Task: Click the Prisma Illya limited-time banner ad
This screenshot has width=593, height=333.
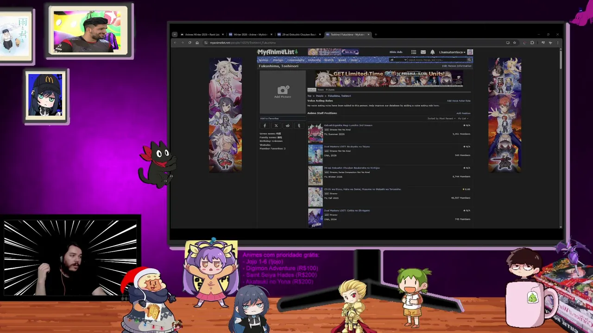Action: click(x=389, y=79)
